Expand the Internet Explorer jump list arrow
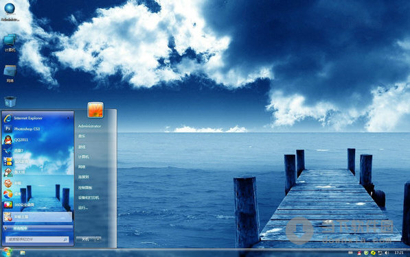Screen dimensions: 410x257 pos(68,118)
